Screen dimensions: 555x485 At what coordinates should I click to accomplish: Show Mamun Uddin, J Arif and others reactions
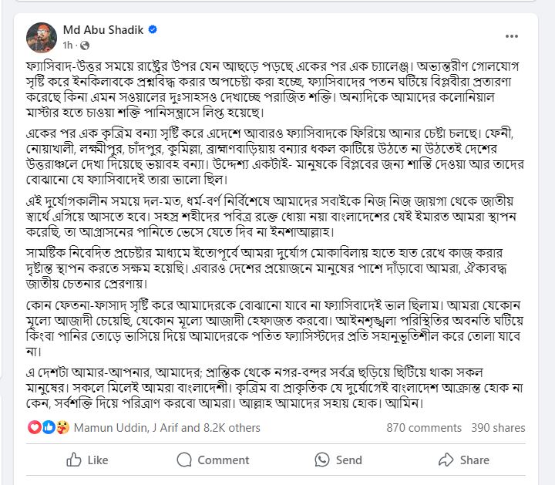tap(167, 428)
